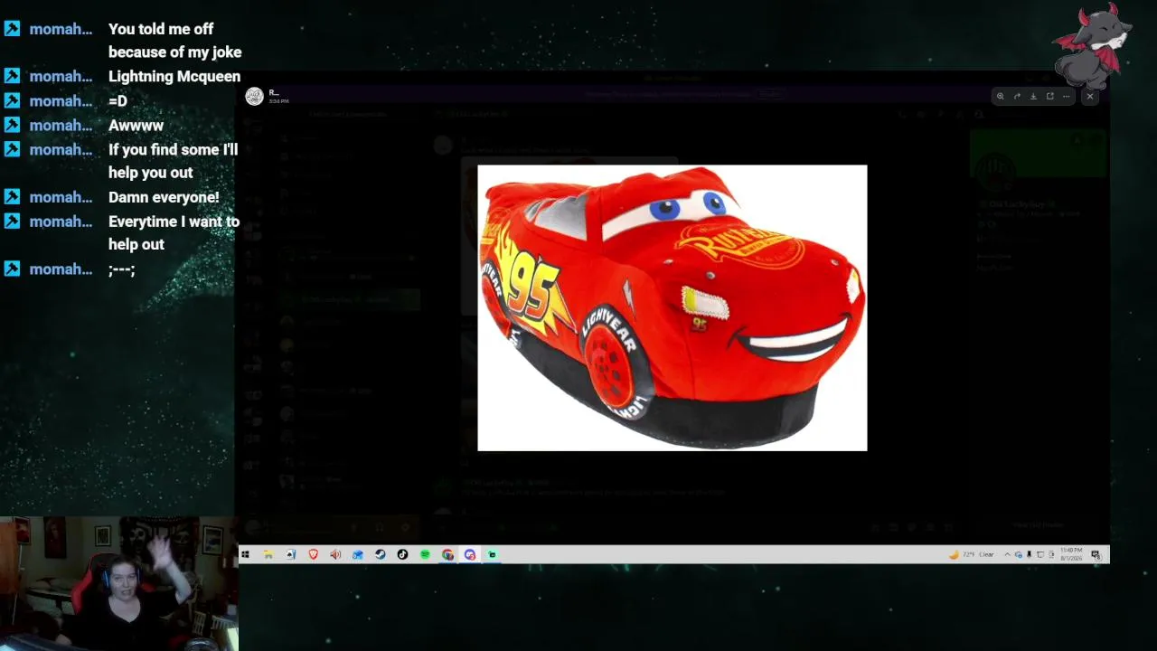Open the weather widget showing Clear
This screenshot has height=651, width=1157.
[x=971, y=554]
